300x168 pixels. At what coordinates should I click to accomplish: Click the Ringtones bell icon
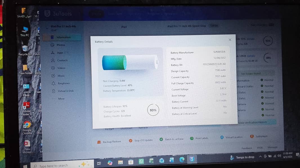[53, 83]
